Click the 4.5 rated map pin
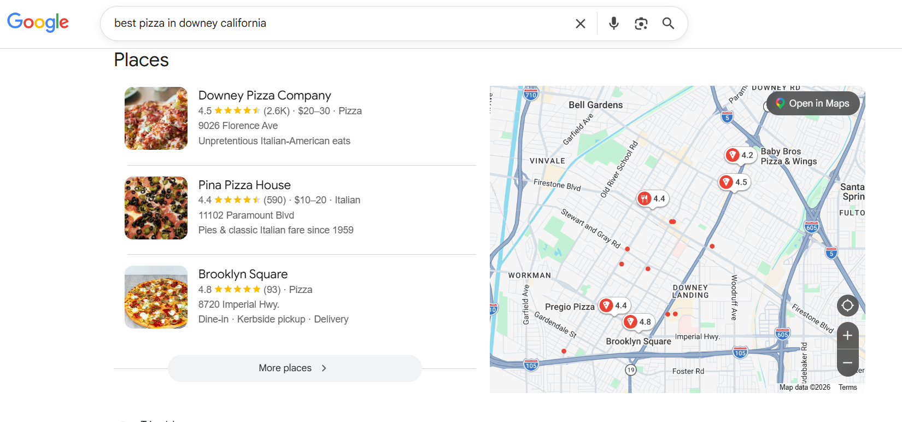The image size is (902, 422). [733, 183]
